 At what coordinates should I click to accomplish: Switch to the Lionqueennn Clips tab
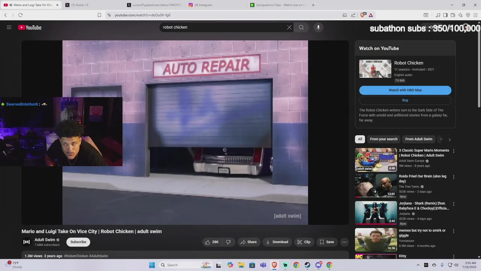point(277,5)
